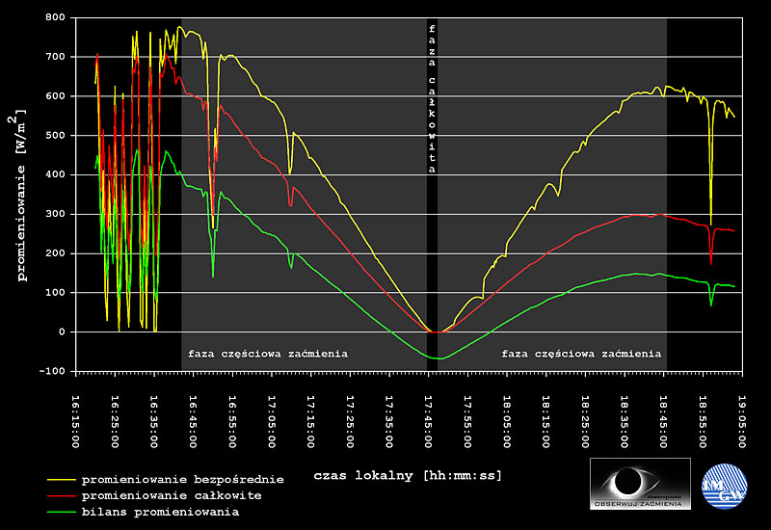This screenshot has height=530, width=771.
Task: Click the blue IMGW globe logo
Action: point(725,487)
